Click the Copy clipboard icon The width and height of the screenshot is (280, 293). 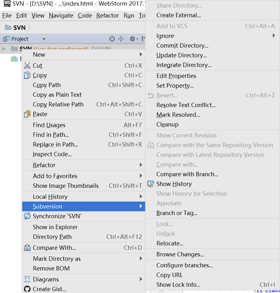(27, 75)
